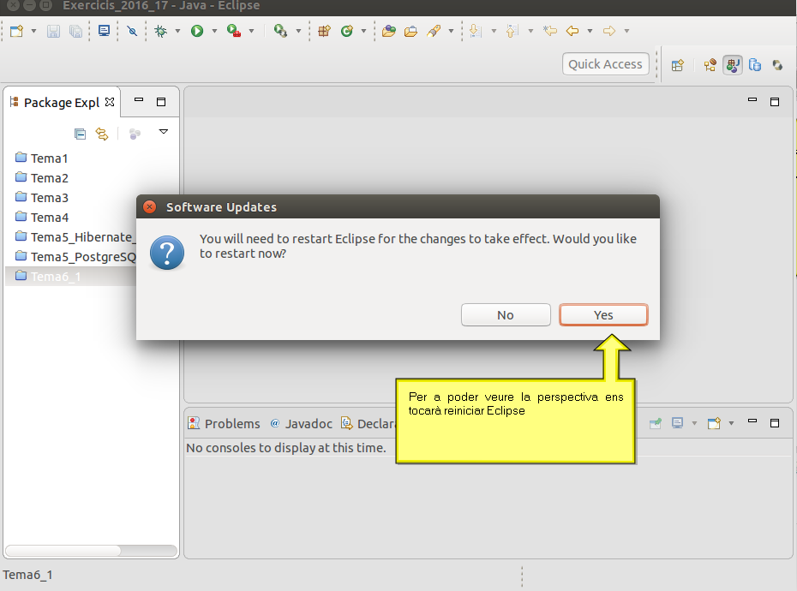Click the External Tools icon
Viewport: 797px width, 591px height.
pyautogui.click(x=280, y=31)
